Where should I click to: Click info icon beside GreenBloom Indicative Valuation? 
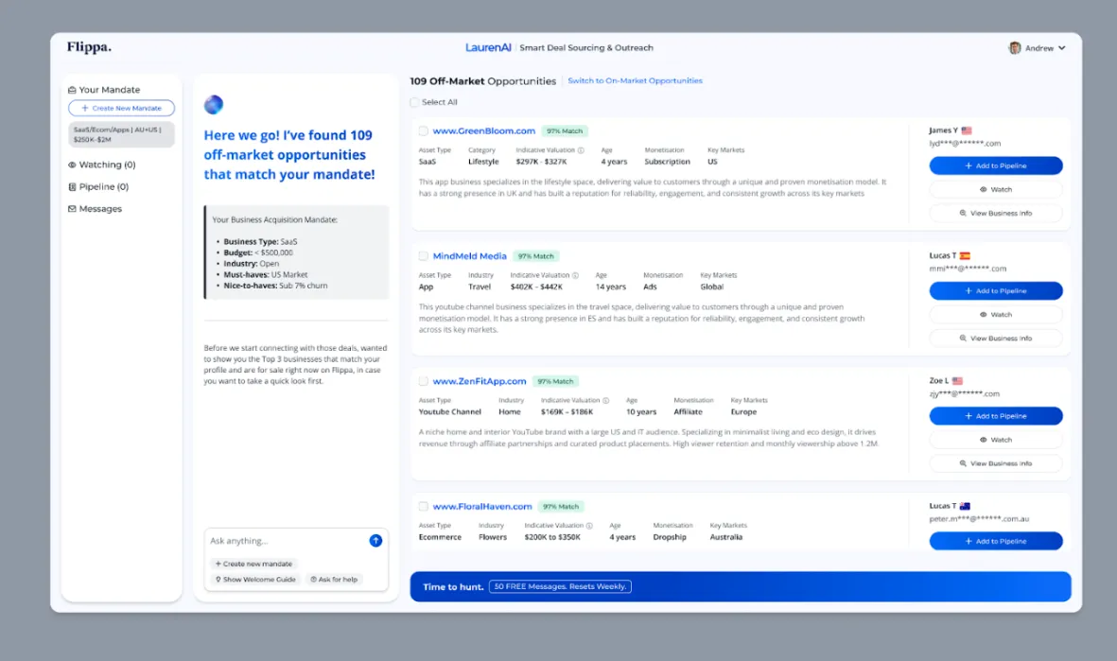[x=581, y=150]
